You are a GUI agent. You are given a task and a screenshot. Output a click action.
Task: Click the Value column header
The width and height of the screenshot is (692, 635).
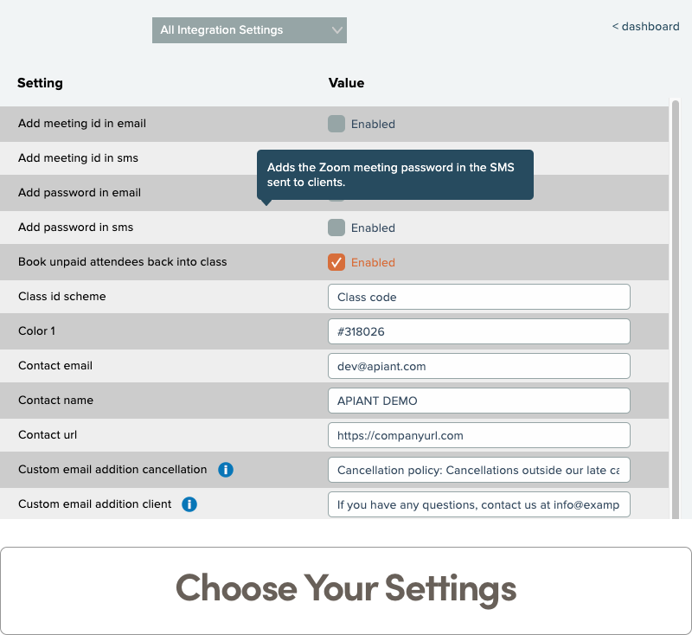click(x=346, y=83)
